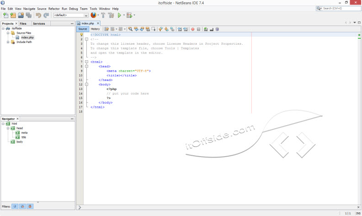The image size is (362, 216).
Task: Click Find Next Occurrence icon
Action: (142, 29)
